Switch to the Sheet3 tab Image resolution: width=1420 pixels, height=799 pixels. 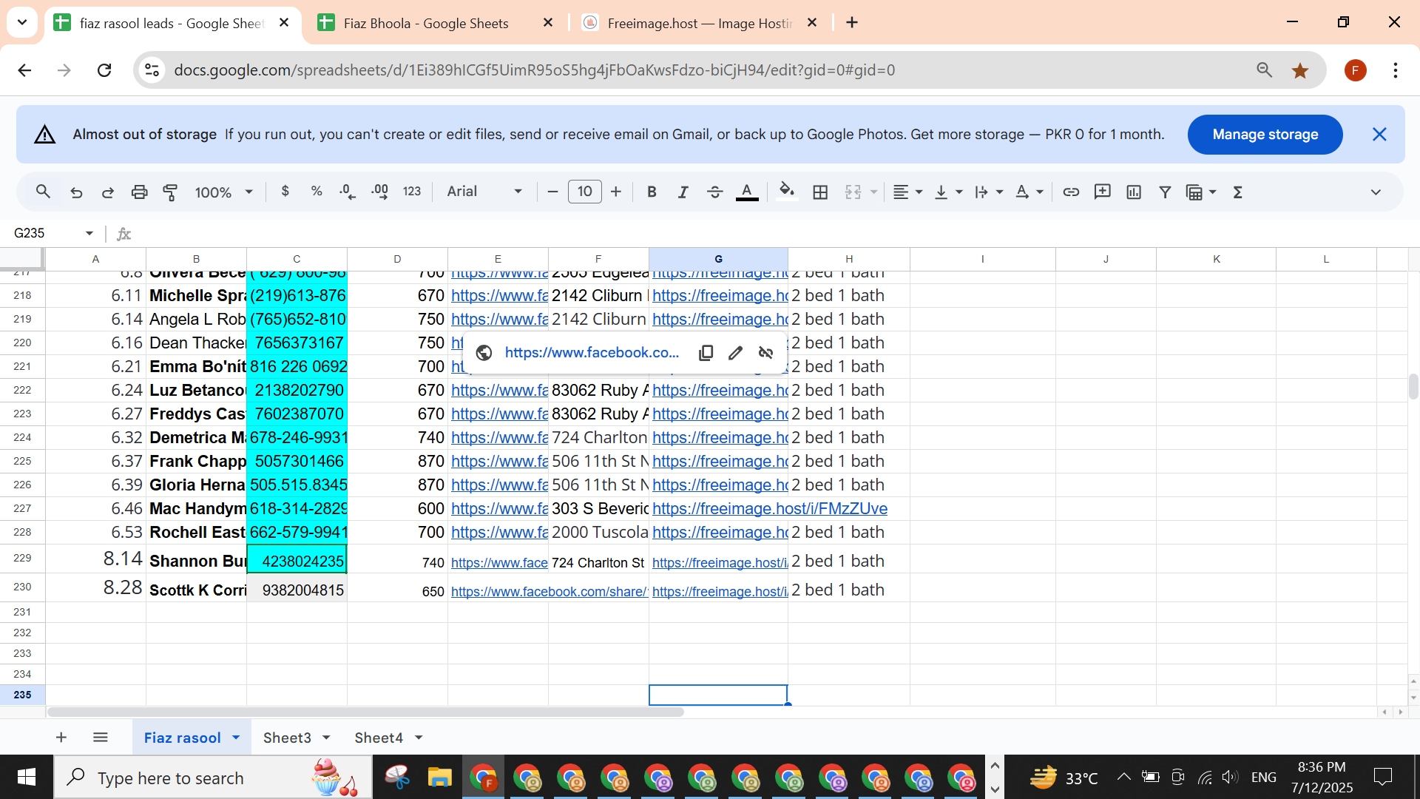tap(287, 738)
